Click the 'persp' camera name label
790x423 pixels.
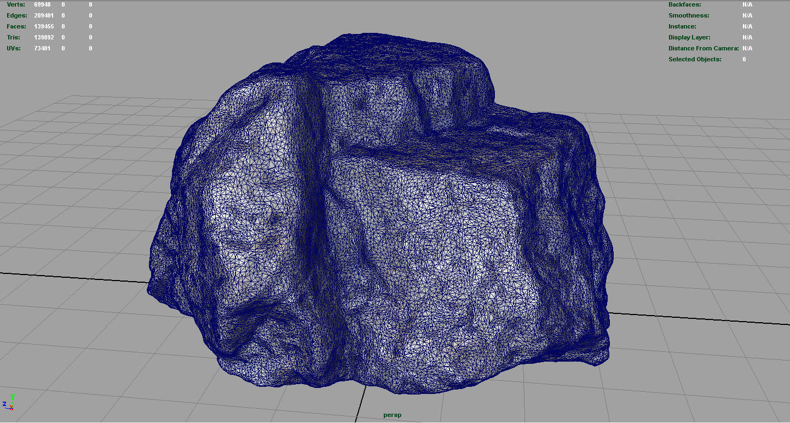click(x=392, y=415)
